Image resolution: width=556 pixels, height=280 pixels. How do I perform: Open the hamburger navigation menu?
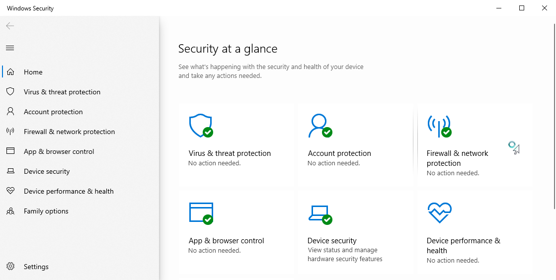(10, 48)
